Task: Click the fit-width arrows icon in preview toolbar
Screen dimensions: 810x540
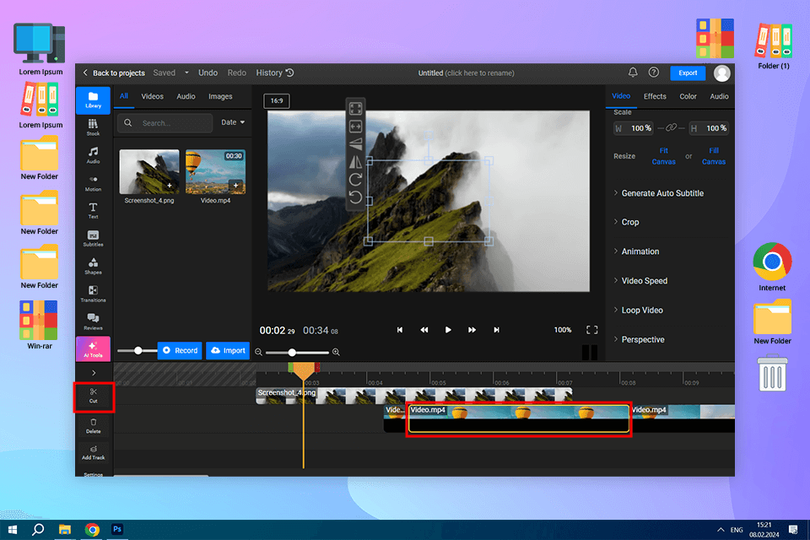Action: 355,126
